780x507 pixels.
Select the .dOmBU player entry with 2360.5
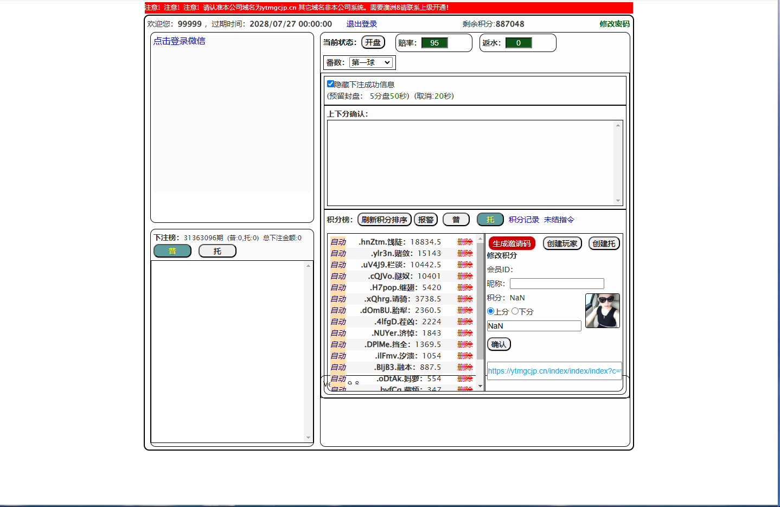pos(400,310)
